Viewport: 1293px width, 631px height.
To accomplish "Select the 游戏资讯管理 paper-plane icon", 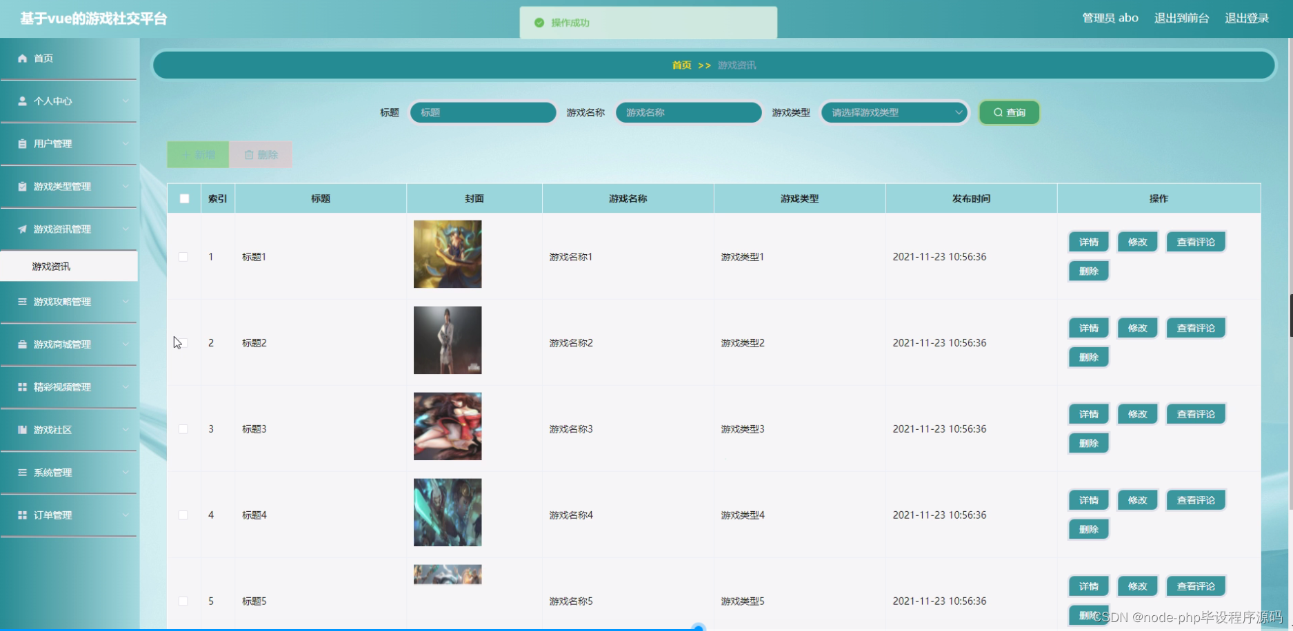I will pos(21,229).
